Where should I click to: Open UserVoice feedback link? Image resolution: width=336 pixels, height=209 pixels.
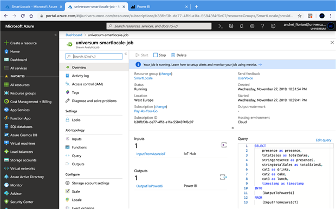point(245,78)
